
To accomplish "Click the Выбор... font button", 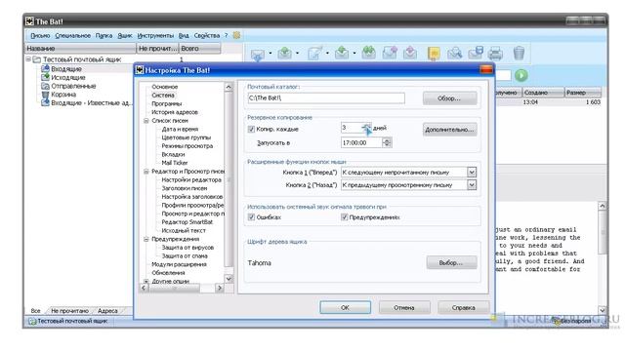I will 451,262.
